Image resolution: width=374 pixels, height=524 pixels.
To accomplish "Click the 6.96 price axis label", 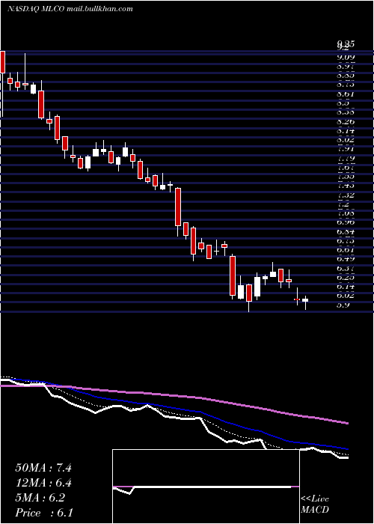I will click(x=346, y=222).
